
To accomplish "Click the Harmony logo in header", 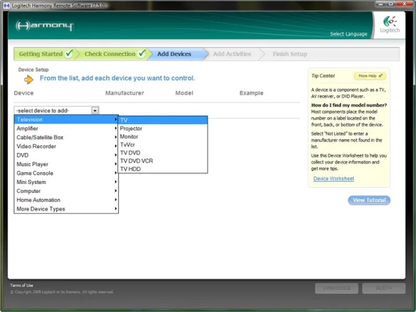I will pos(44,26).
